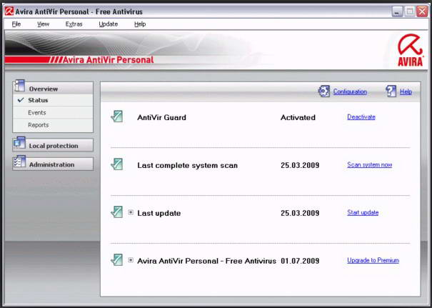
Task: Click the Avira umbrella title bar icon
Action: (9, 11)
